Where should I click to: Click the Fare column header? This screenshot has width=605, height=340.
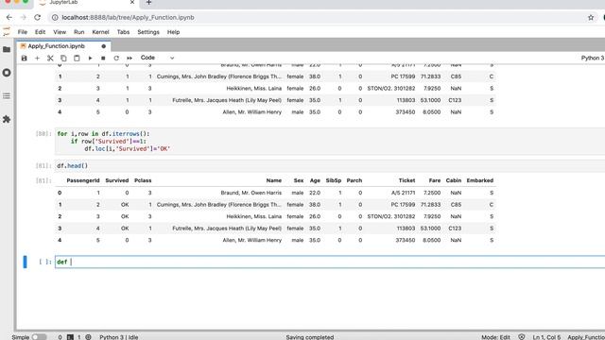(435, 180)
